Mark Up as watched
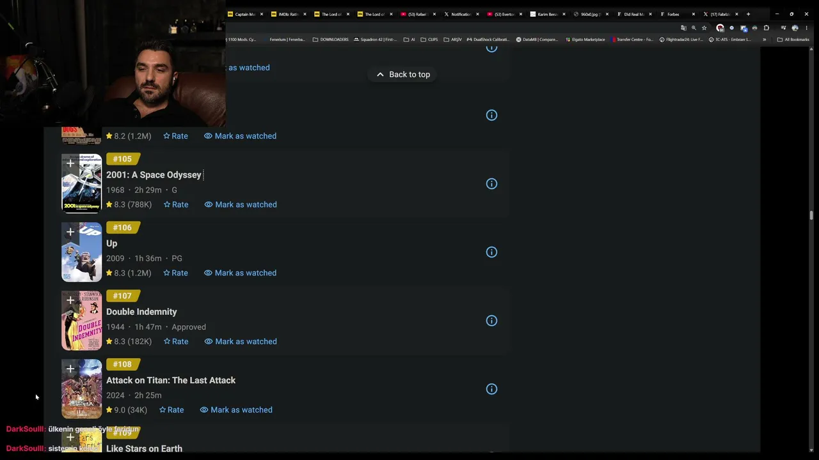The height and width of the screenshot is (460, 819). pos(240,273)
